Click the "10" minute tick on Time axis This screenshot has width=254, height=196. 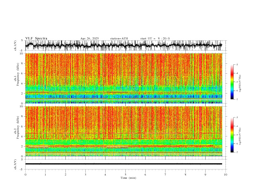click(225, 175)
